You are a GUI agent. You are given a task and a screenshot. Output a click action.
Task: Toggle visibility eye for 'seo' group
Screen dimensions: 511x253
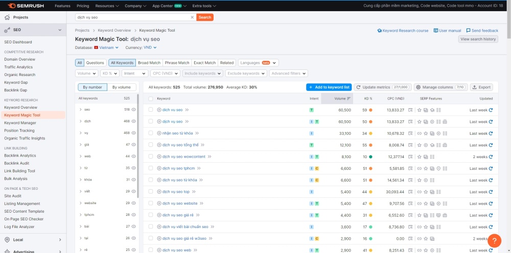134,110
